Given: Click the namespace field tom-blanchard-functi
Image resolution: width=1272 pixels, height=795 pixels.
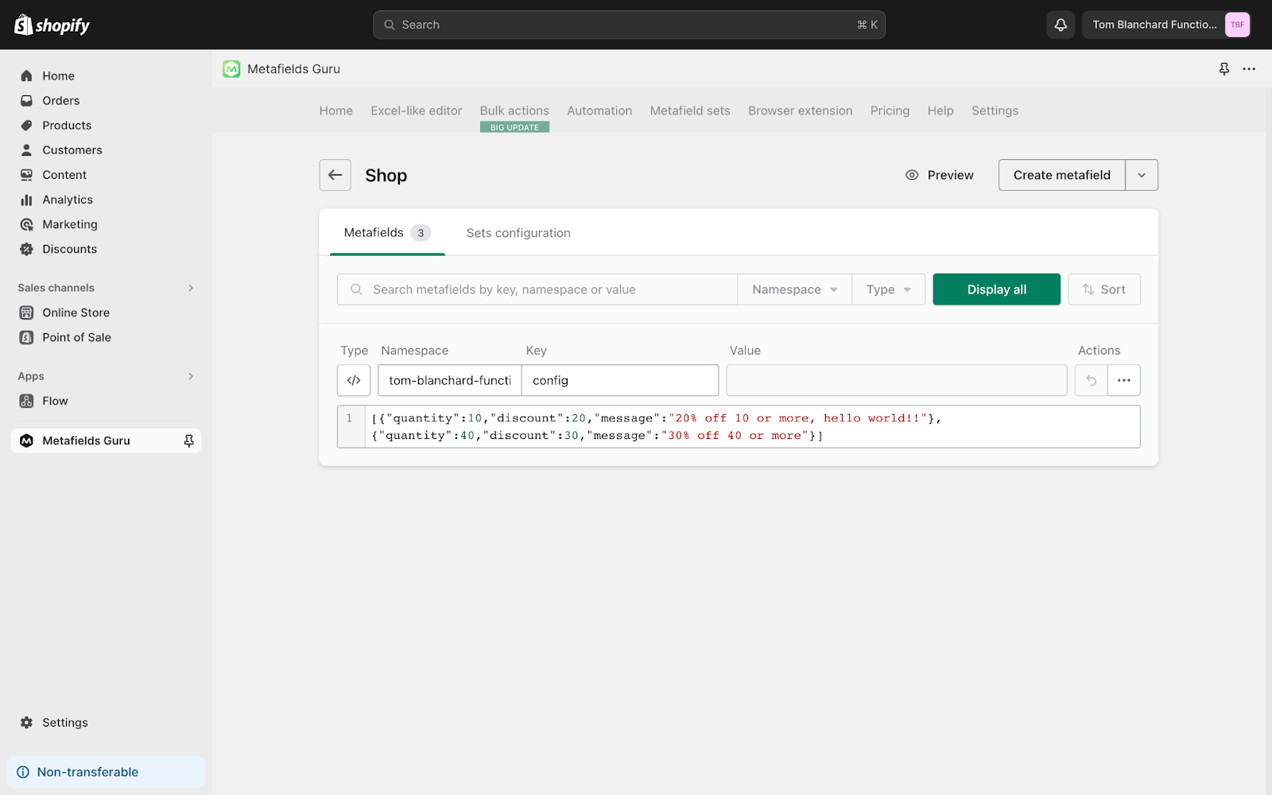Looking at the screenshot, I should click(x=450, y=380).
